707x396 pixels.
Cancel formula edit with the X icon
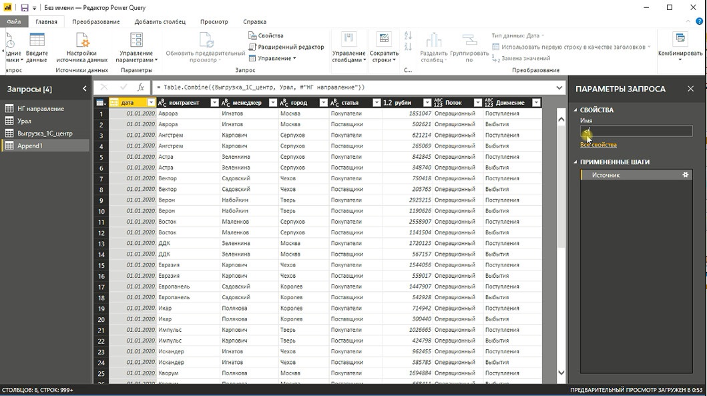[x=104, y=87]
